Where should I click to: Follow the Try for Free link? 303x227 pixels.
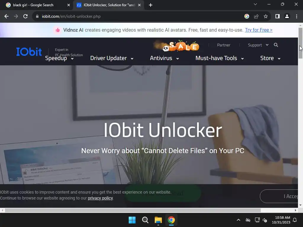coord(259,30)
